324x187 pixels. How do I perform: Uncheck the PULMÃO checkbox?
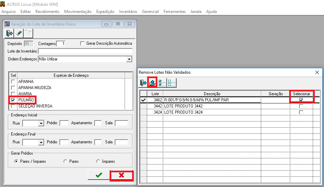tap(13, 100)
